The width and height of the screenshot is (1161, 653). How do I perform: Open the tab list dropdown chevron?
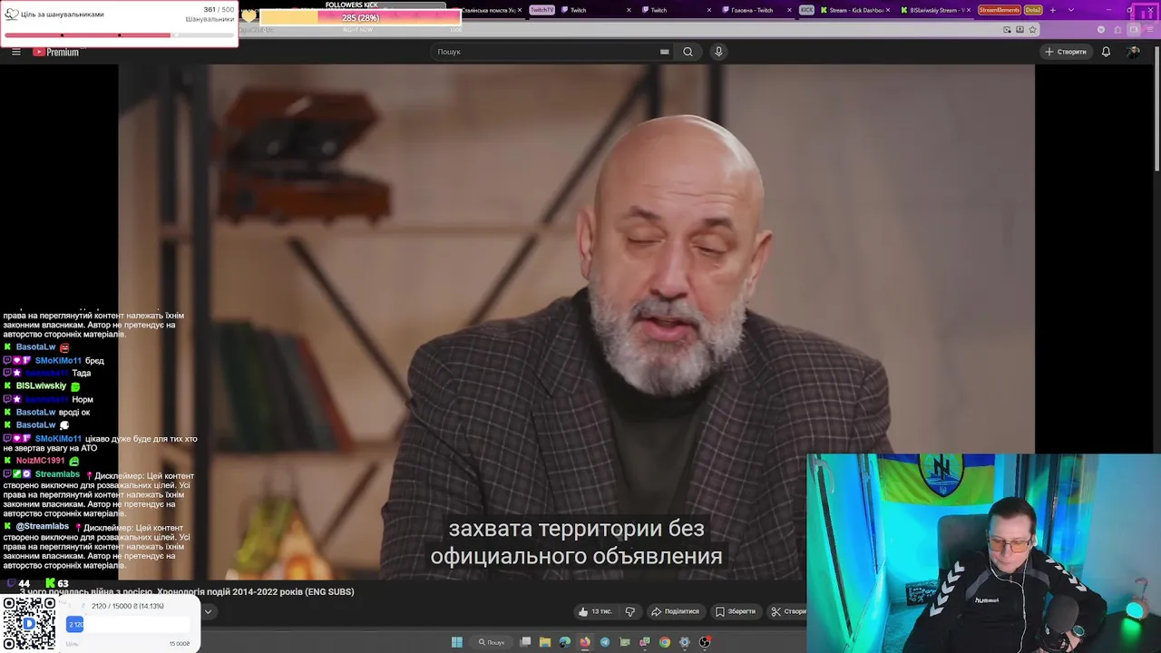[1071, 10]
